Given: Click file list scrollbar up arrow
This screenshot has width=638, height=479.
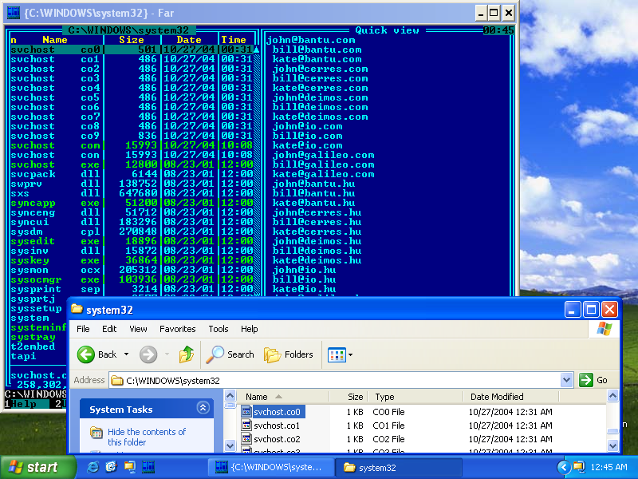Looking at the screenshot, I should coord(612,395).
